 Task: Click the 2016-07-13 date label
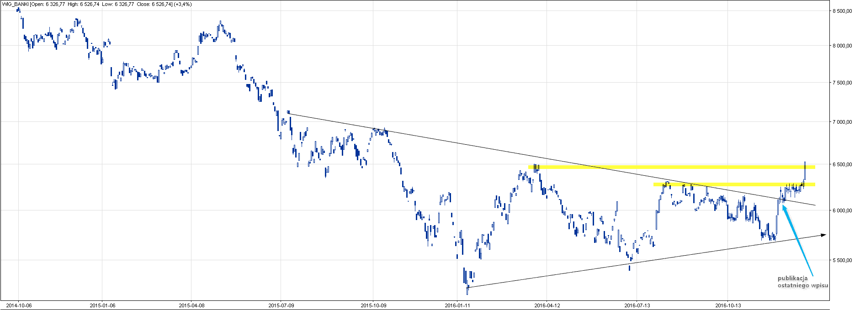[637, 305]
